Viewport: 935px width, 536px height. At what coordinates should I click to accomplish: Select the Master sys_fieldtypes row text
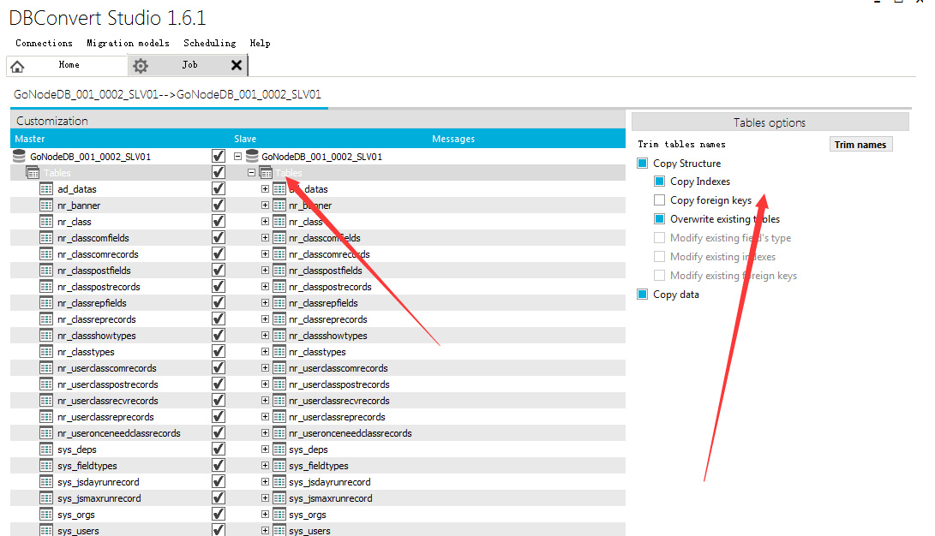[x=87, y=466]
